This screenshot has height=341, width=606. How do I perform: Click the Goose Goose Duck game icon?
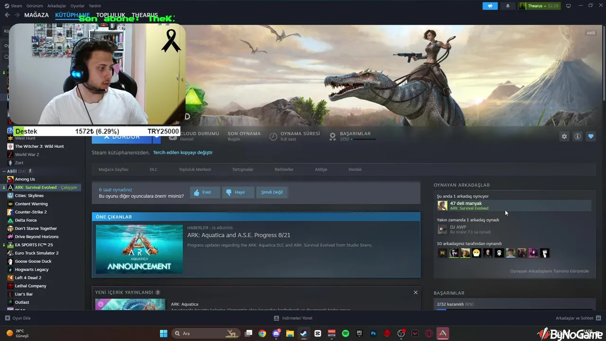click(10, 261)
